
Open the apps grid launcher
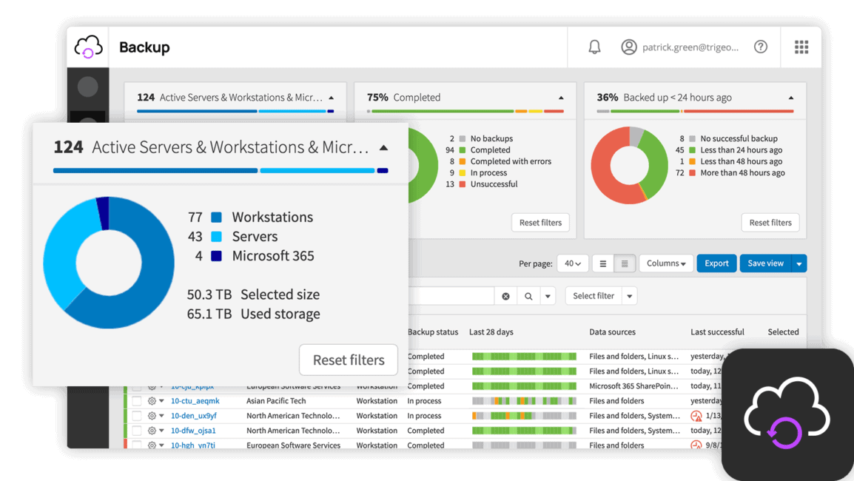801,47
